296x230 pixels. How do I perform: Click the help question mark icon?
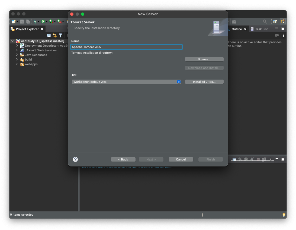click(75, 159)
